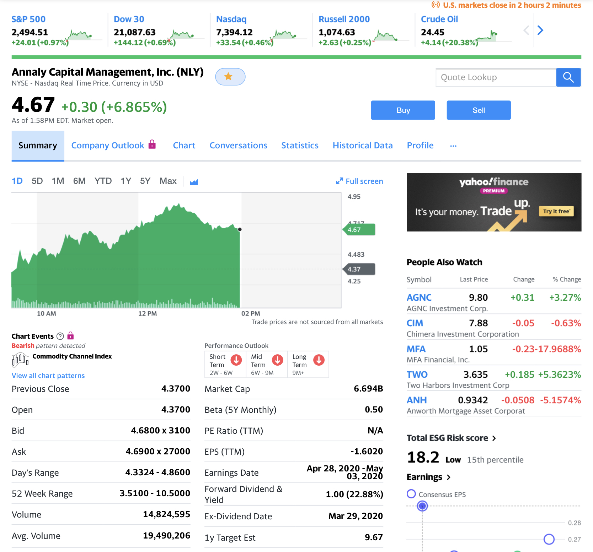Select the 1Y chart range

pos(126,181)
